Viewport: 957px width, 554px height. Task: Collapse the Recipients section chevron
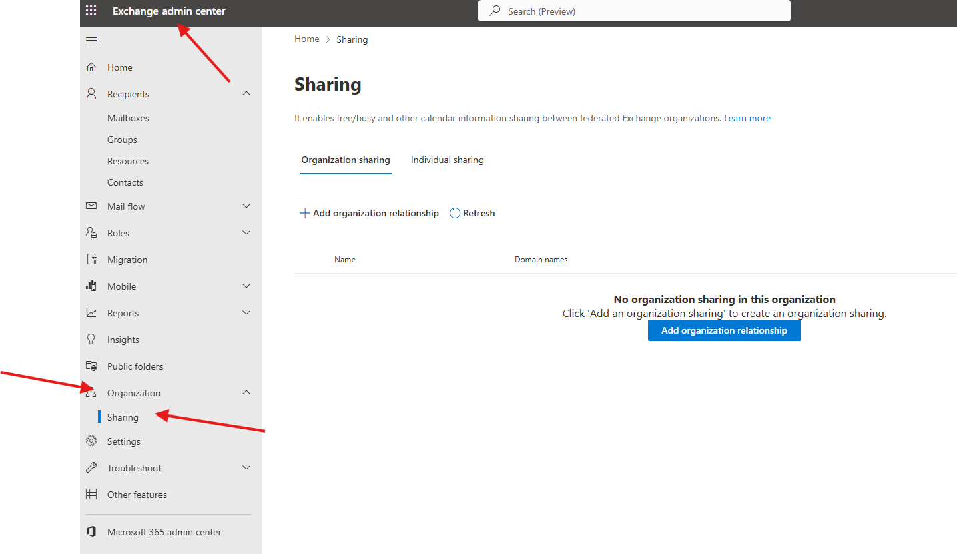pyautogui.click(x=246, y=94)
